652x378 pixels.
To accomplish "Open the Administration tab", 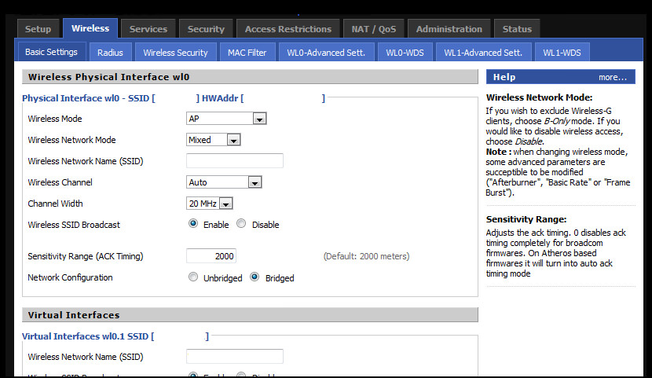I will click(449, 29).
